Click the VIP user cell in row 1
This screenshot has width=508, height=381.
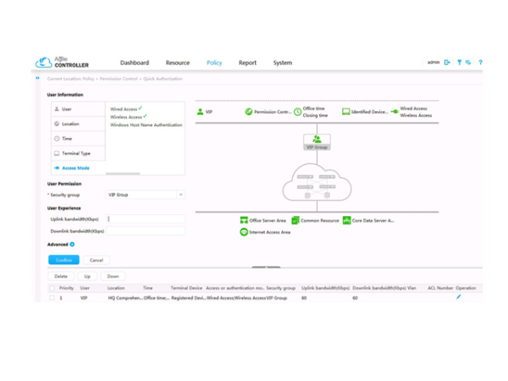[84, 298]
